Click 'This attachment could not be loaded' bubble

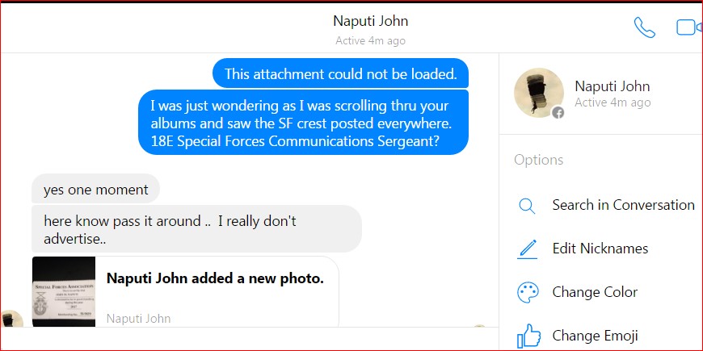click(340, 74)
